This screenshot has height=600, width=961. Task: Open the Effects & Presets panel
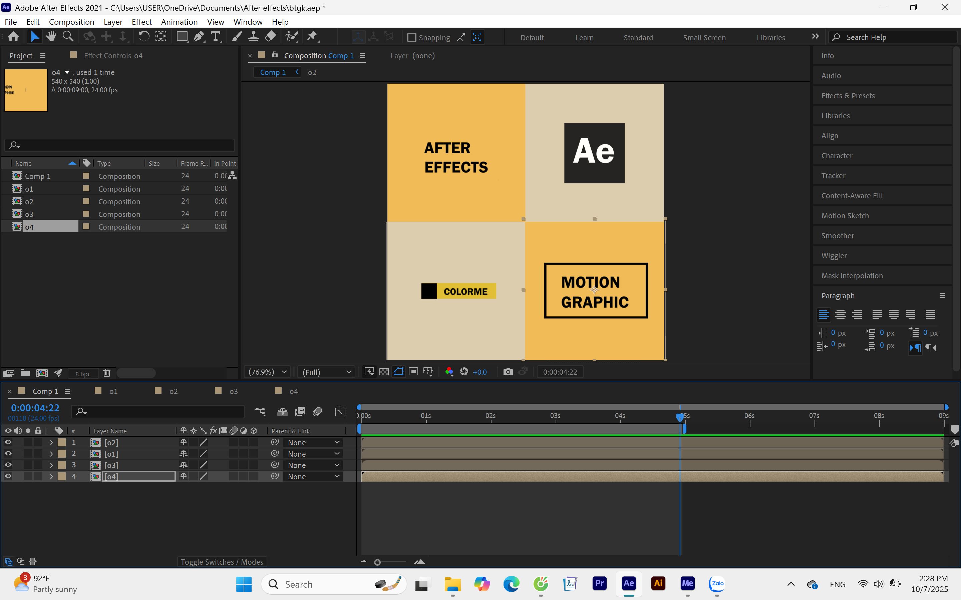[848, 96]
